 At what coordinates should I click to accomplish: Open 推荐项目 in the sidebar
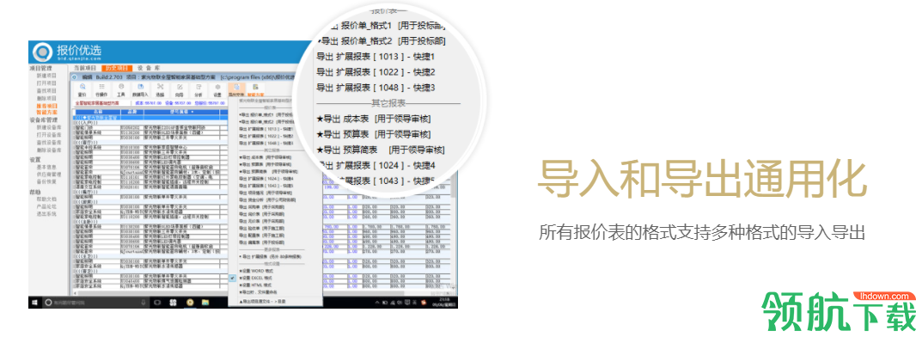[46, 106]
